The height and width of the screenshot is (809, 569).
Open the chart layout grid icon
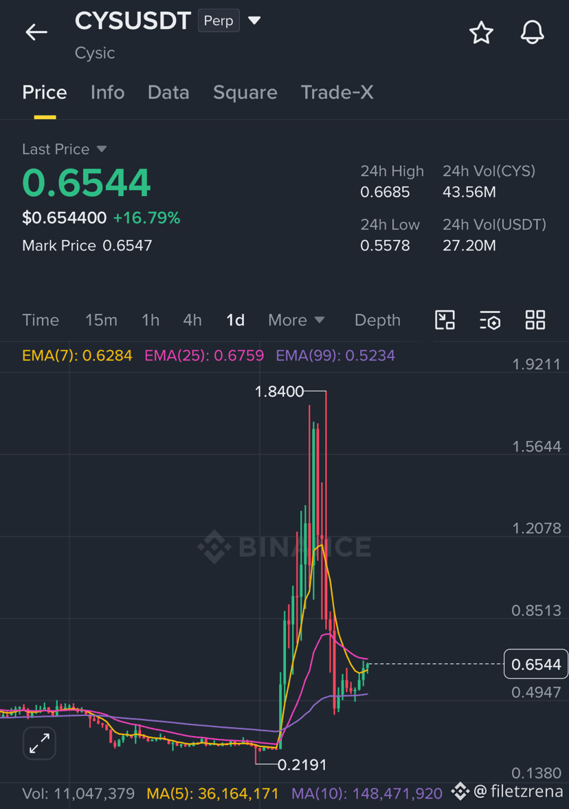pyautogui.click(x=535, y=320)
